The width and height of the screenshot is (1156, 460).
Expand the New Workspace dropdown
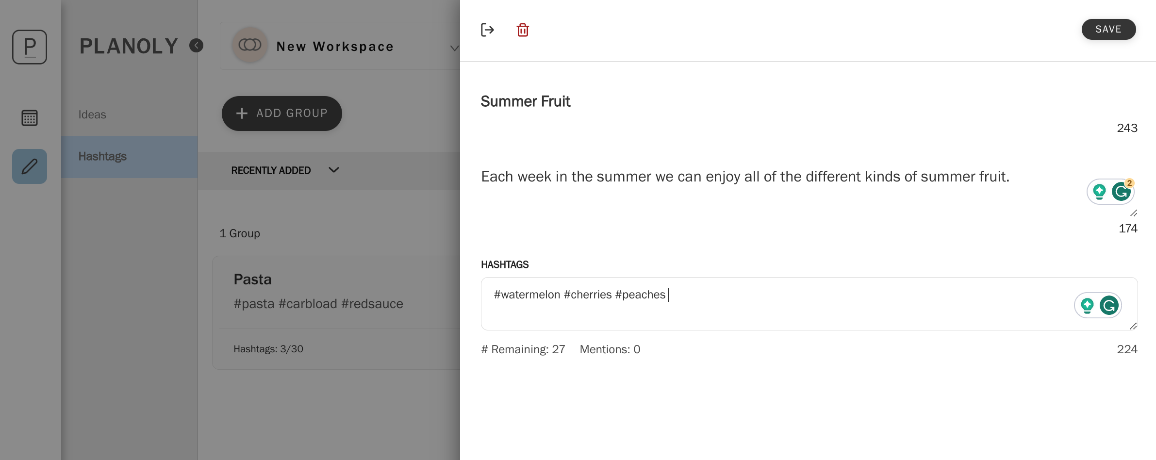coord(454,48)
